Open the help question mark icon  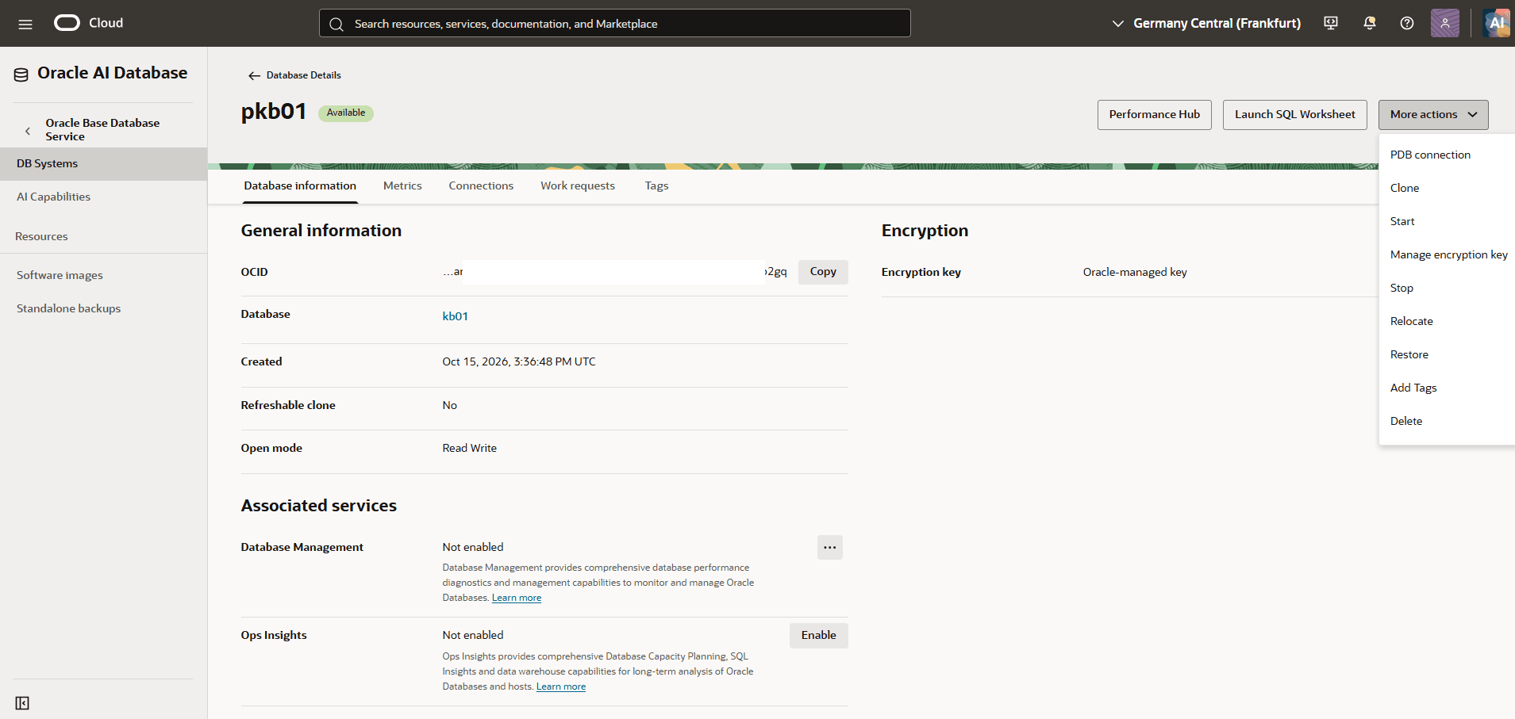1407,23
